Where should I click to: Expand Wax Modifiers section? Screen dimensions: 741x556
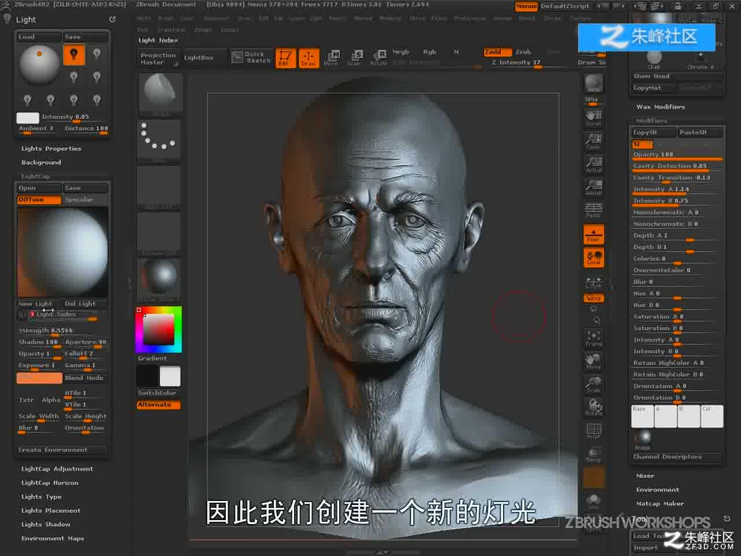(661, 107)
